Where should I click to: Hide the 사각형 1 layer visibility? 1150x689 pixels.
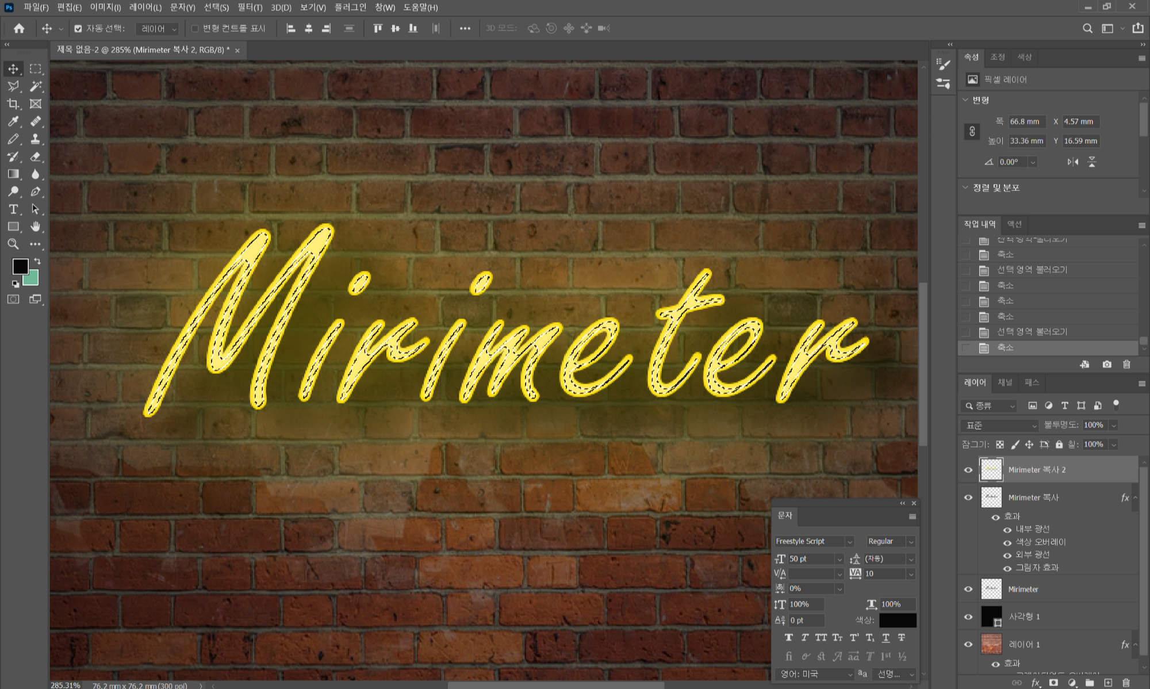click(968, 617)
